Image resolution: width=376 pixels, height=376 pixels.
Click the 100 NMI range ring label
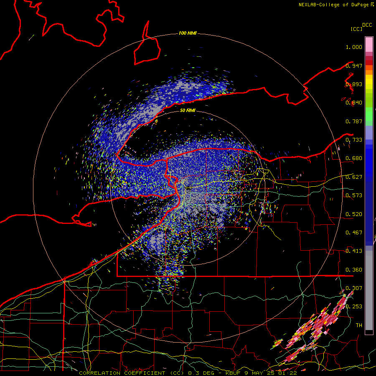point(188,33)
